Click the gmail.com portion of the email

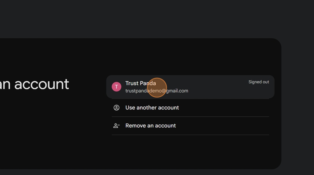coord(177,91)
